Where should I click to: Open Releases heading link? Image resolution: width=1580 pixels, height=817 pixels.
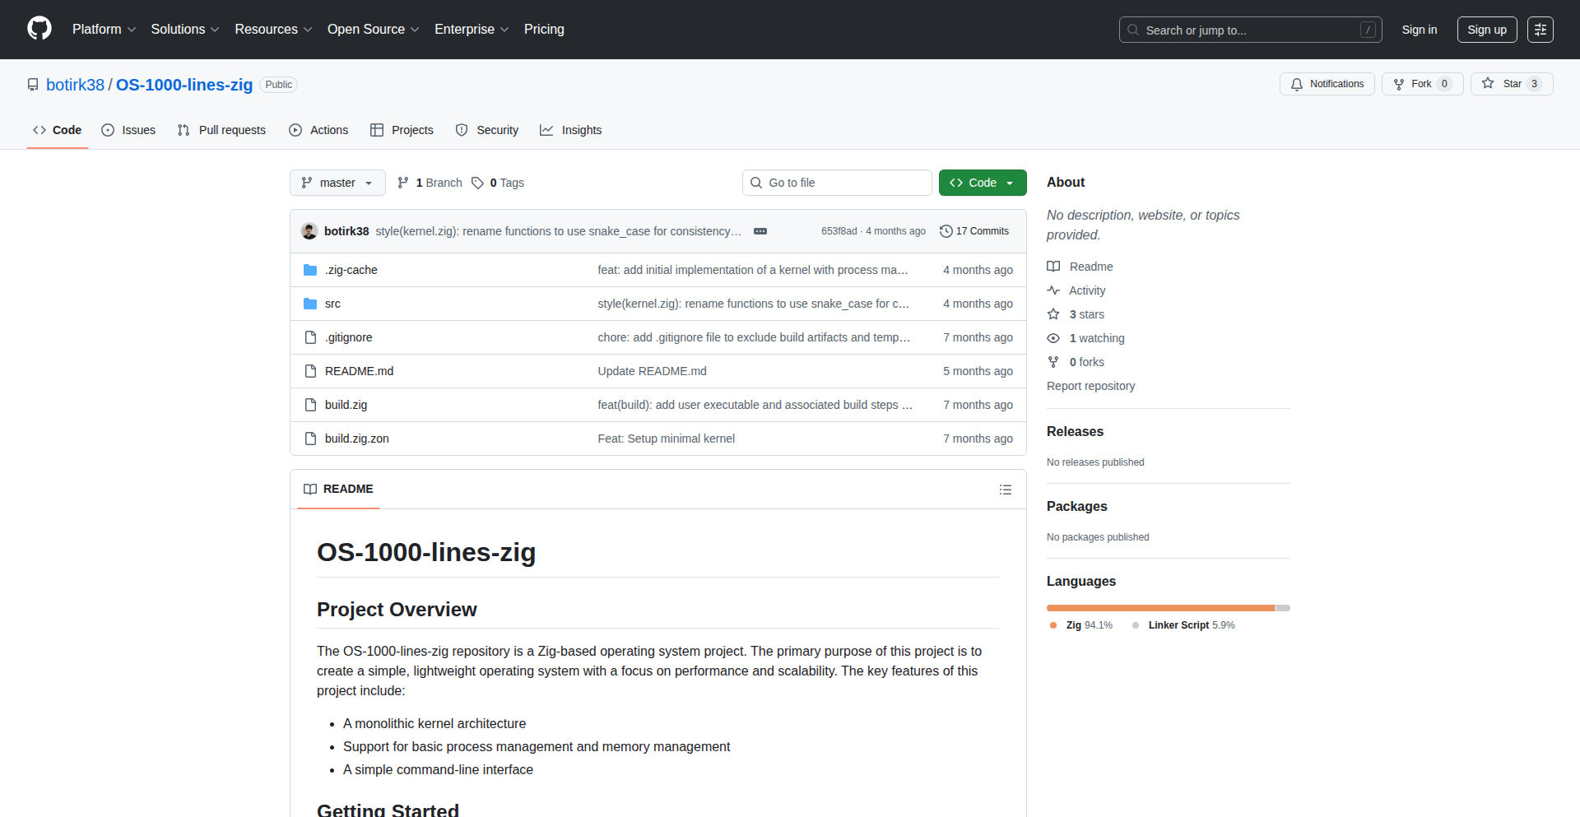(1075, 431)
